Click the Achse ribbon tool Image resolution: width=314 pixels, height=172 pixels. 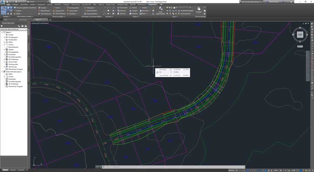pyautogui.click(x=57, y=8)
